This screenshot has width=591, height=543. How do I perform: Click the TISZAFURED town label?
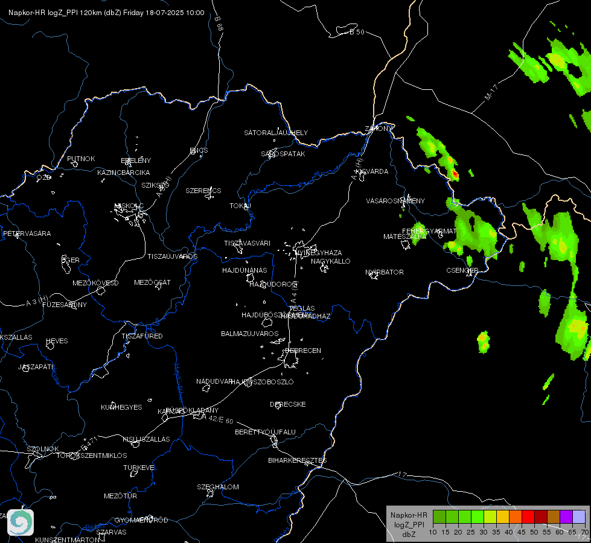tap(142, 335)
